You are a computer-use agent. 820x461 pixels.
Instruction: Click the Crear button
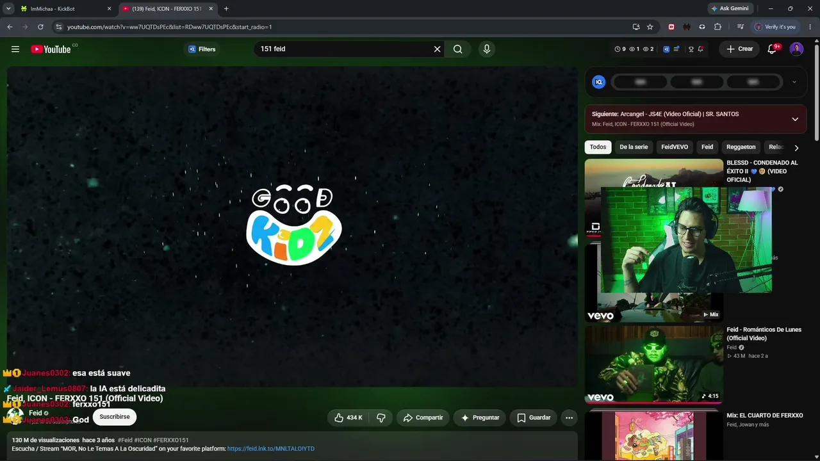point(740,49)
